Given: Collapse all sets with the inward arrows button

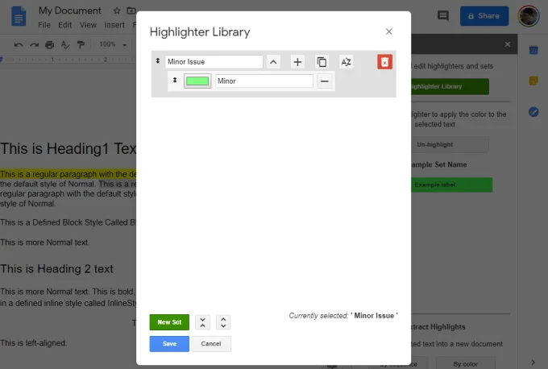Looking at the screenshot, I should (x=202, y=322).
